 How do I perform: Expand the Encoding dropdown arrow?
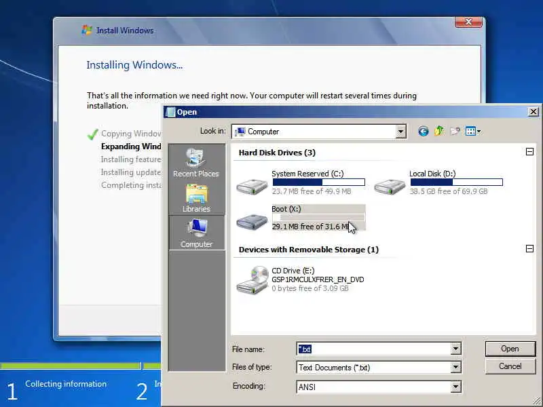click(x=455, y=387)
